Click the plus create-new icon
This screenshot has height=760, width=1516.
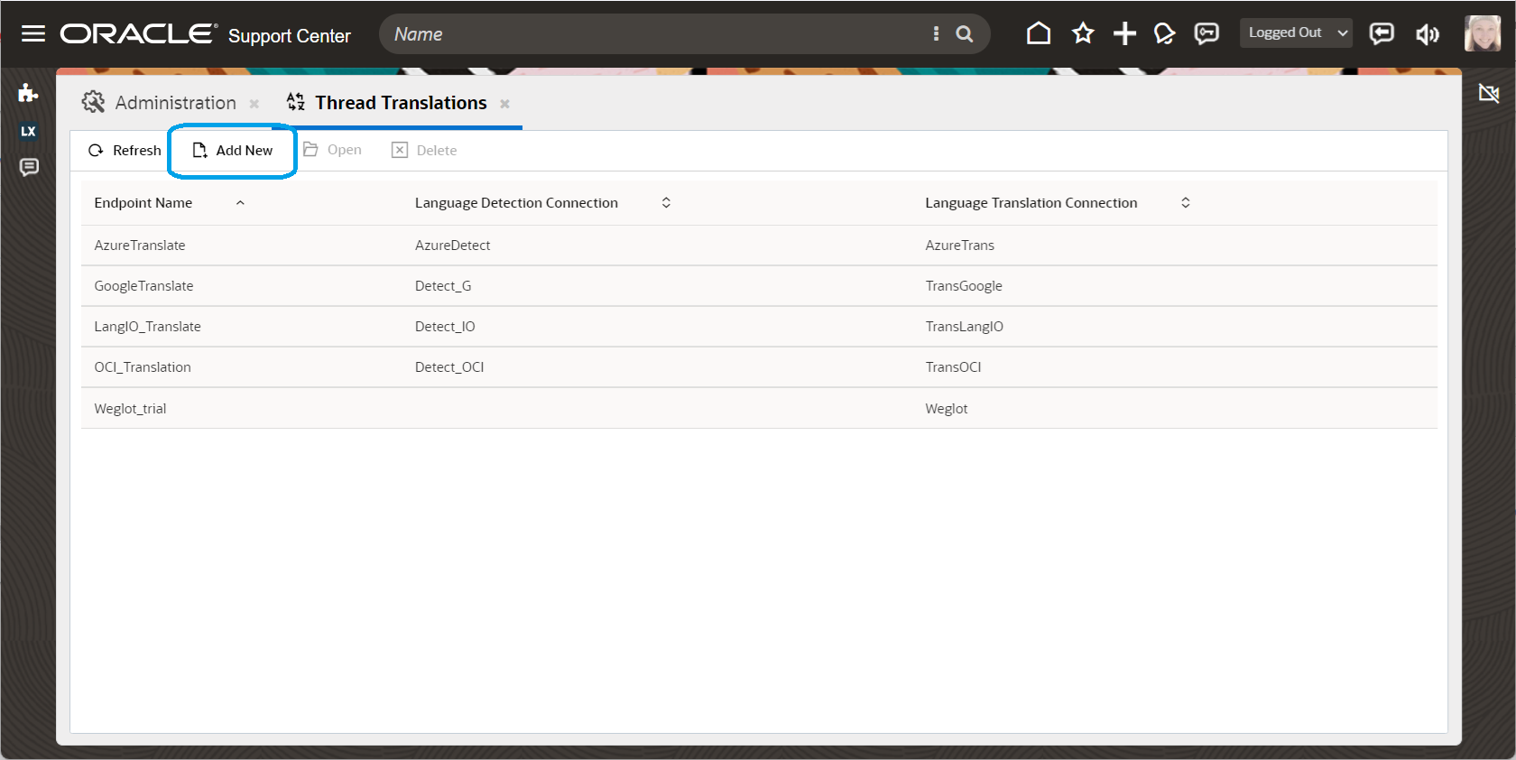click(x=1124, y=34)
